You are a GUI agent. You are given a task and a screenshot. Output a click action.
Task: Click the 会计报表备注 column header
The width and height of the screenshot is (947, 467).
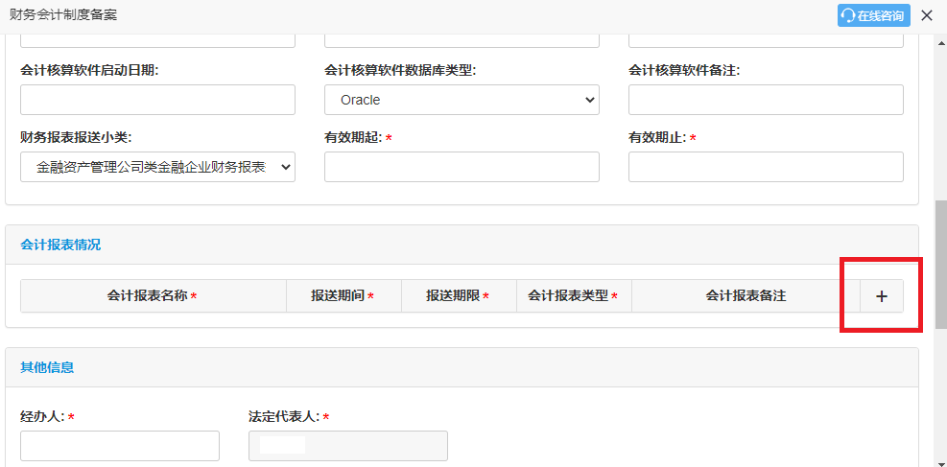[x=746, y=296]
